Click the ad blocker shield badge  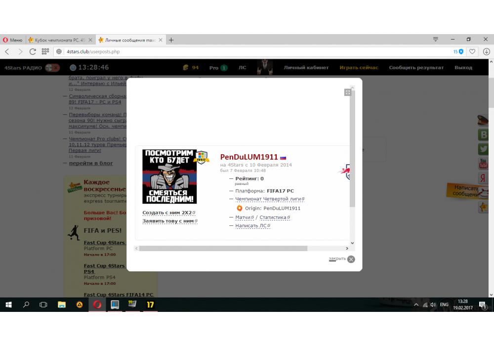tap(460, 51)
